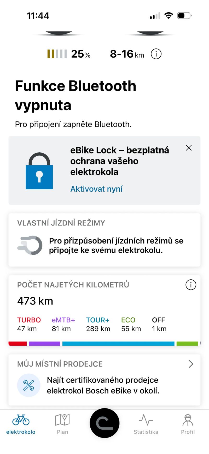Open the center black Flow button
Screen dimensions: 209x454
pos(104,423)
